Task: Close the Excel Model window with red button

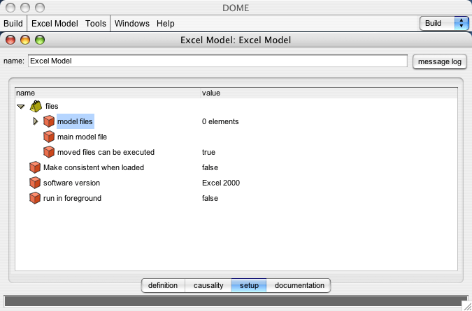Action: coord(10,40)
